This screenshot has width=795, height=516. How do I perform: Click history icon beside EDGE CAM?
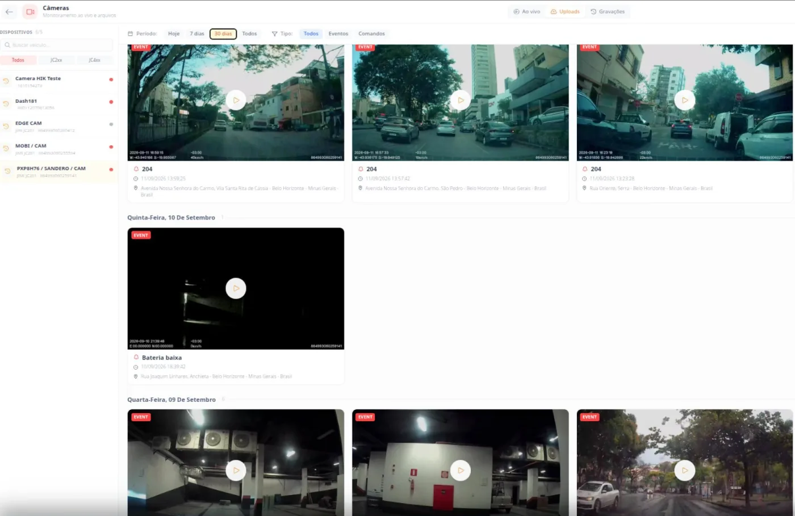[x=6, y=126]
